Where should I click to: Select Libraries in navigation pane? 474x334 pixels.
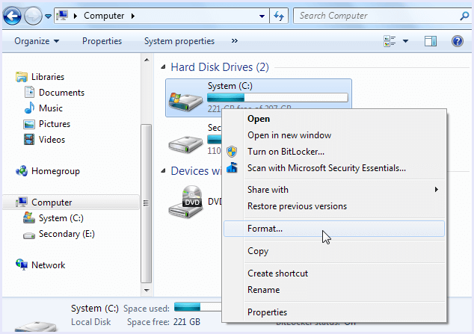(47, 77)
